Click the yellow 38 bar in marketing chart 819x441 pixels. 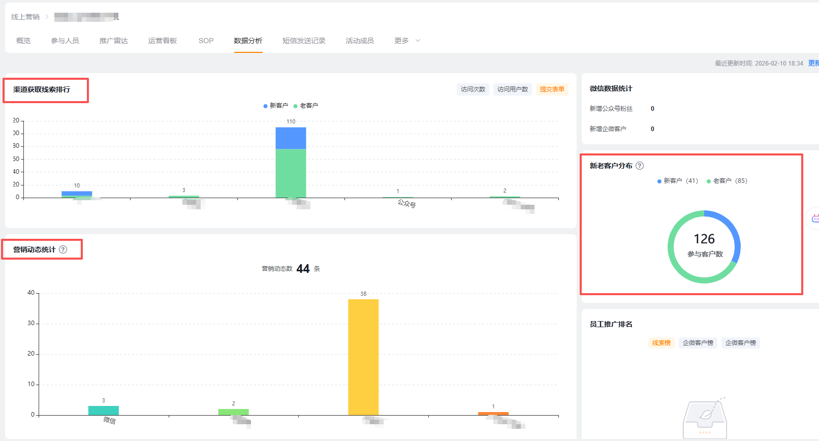(x=363, y=357)
